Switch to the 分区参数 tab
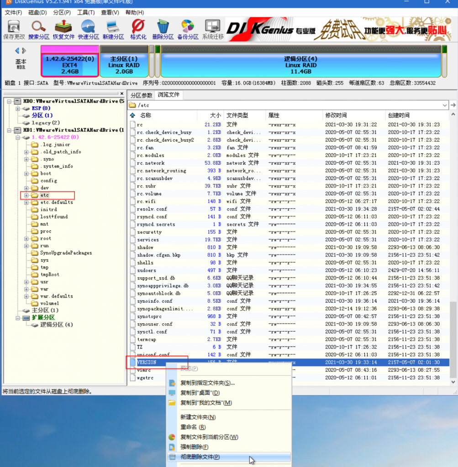 [x=142, y=95]
